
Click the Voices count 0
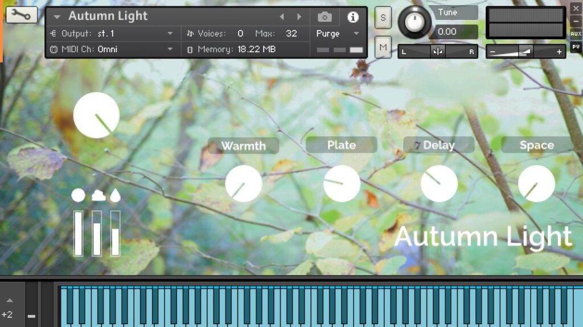(x=241, y=34)
